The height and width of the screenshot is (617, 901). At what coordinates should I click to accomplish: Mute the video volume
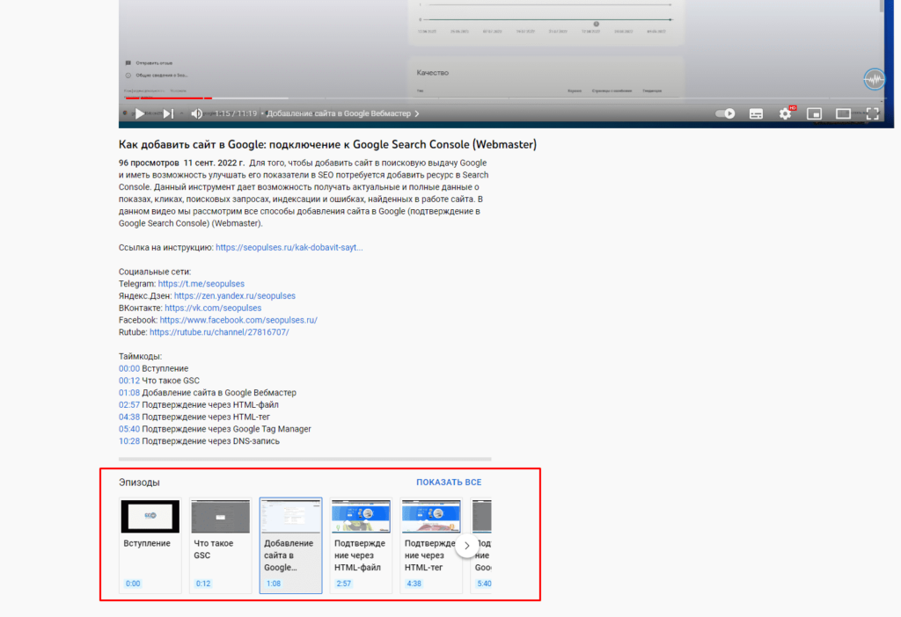click(196, 113)
